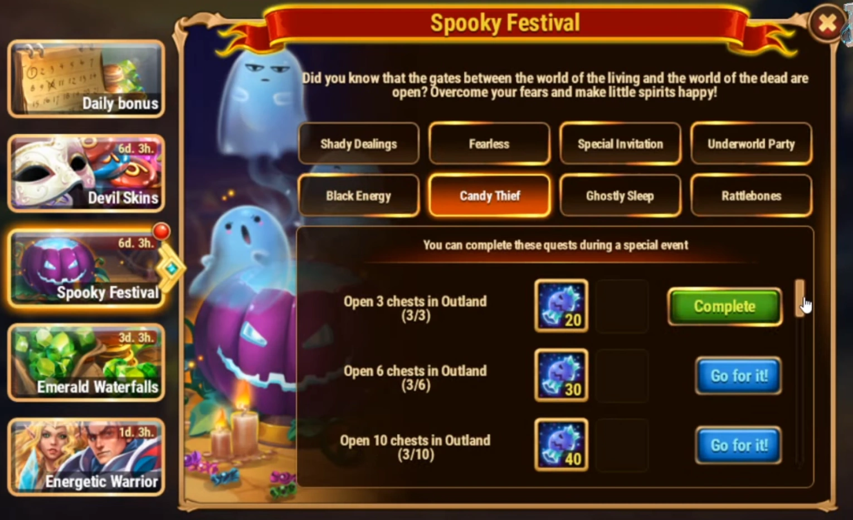Switch to the Fearless tab
The image size is (853, 520).
point(489,144)
